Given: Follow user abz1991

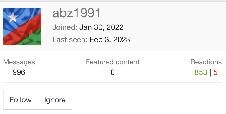Looking at the screenshot, I should tap(21, 99).
